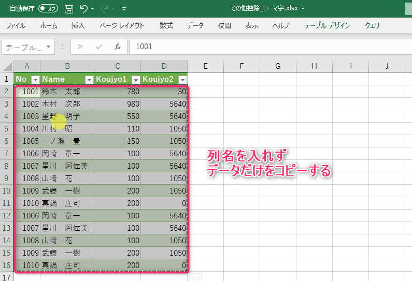The height and width of the screenshot is (281, 412).
Task: Click cell containing 木村 次郎
Action: (x=67, y=104)
